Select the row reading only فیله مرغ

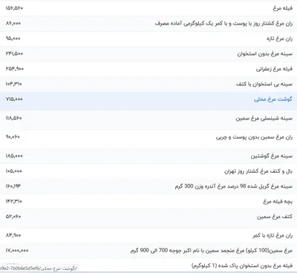coord(148,8)
